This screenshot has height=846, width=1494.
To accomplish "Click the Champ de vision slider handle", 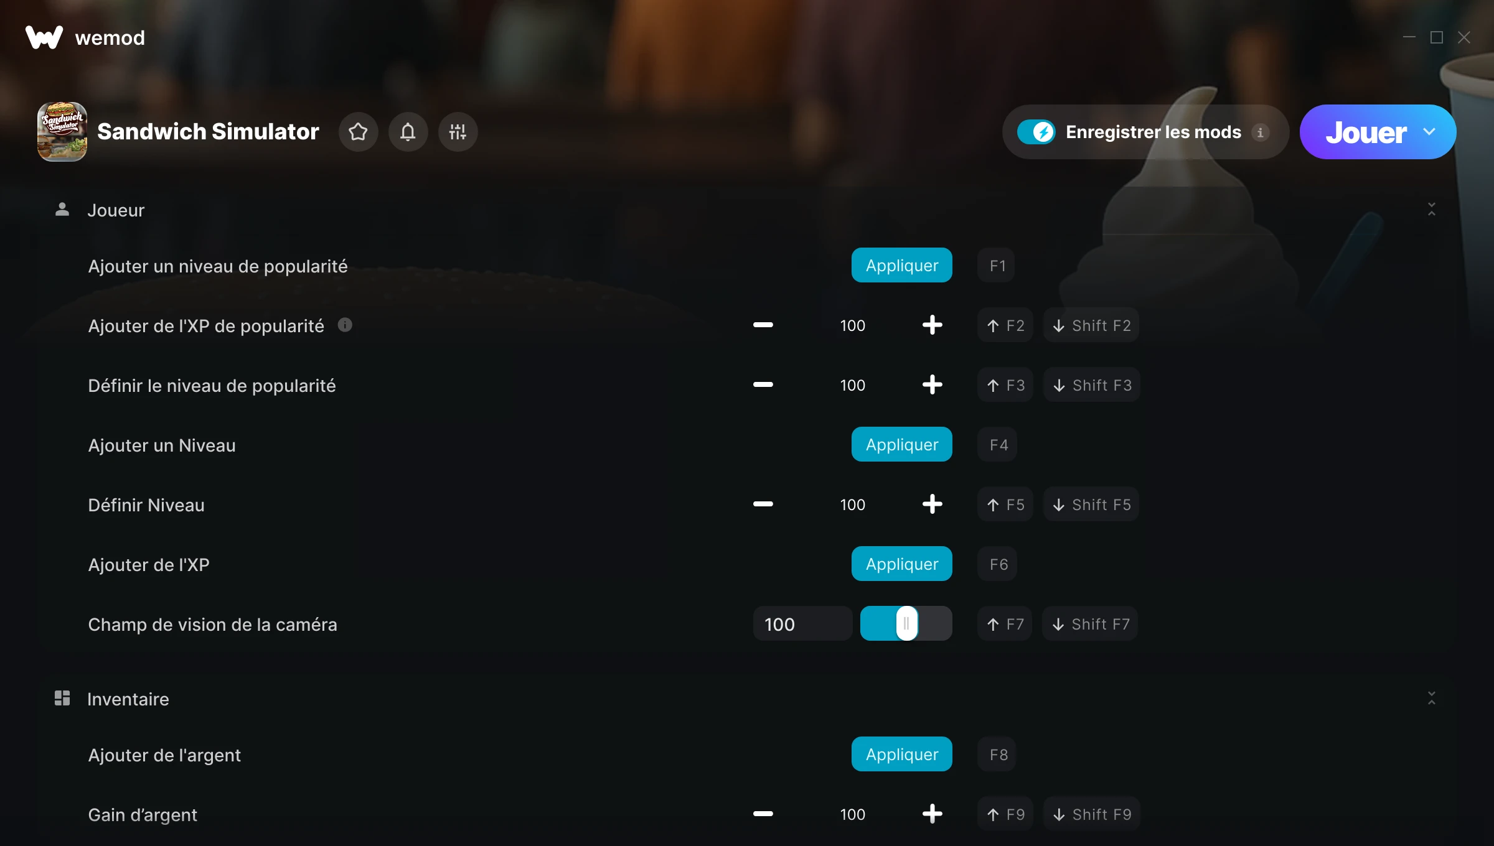I will click(x=906, y=623).
